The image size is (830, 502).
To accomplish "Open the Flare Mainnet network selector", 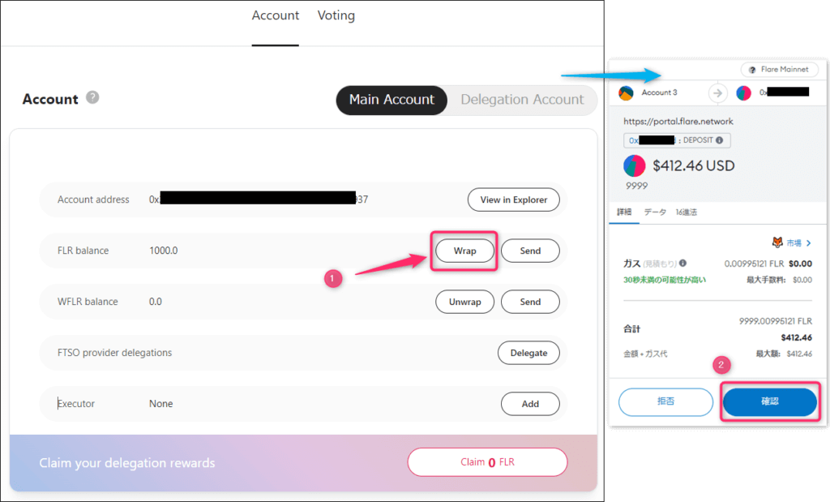I will (778, 70).
